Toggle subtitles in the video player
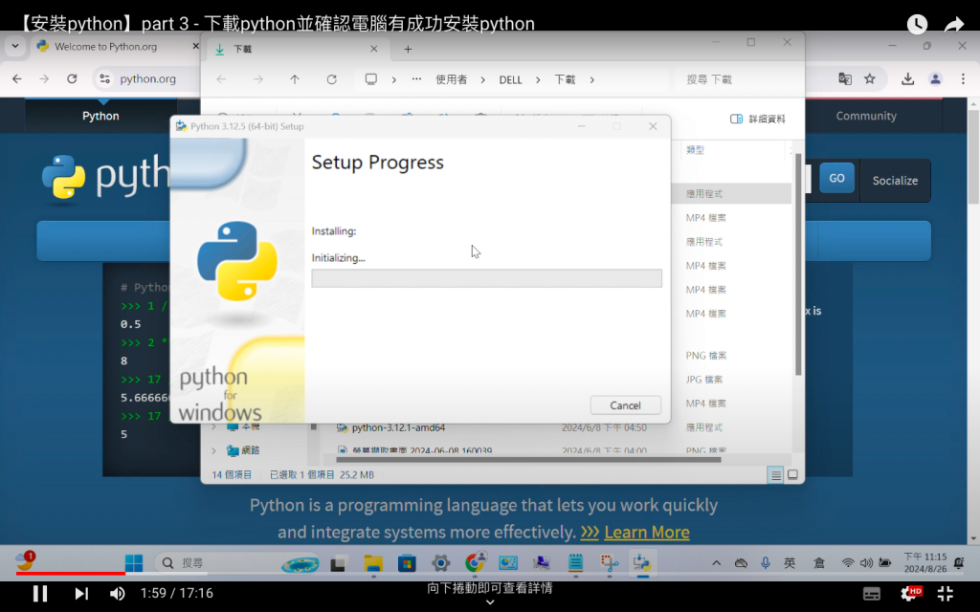The image size is (980, 612). [871, 594]
